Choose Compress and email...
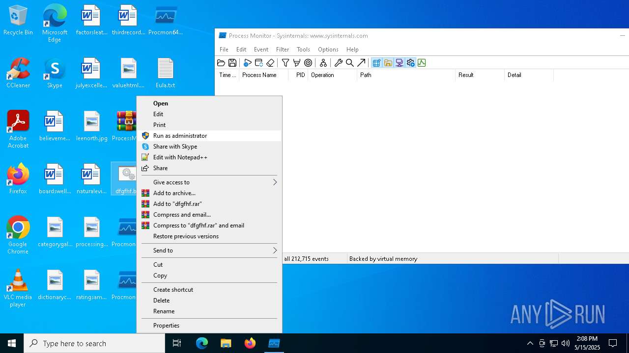 click(x=209, y=215)
